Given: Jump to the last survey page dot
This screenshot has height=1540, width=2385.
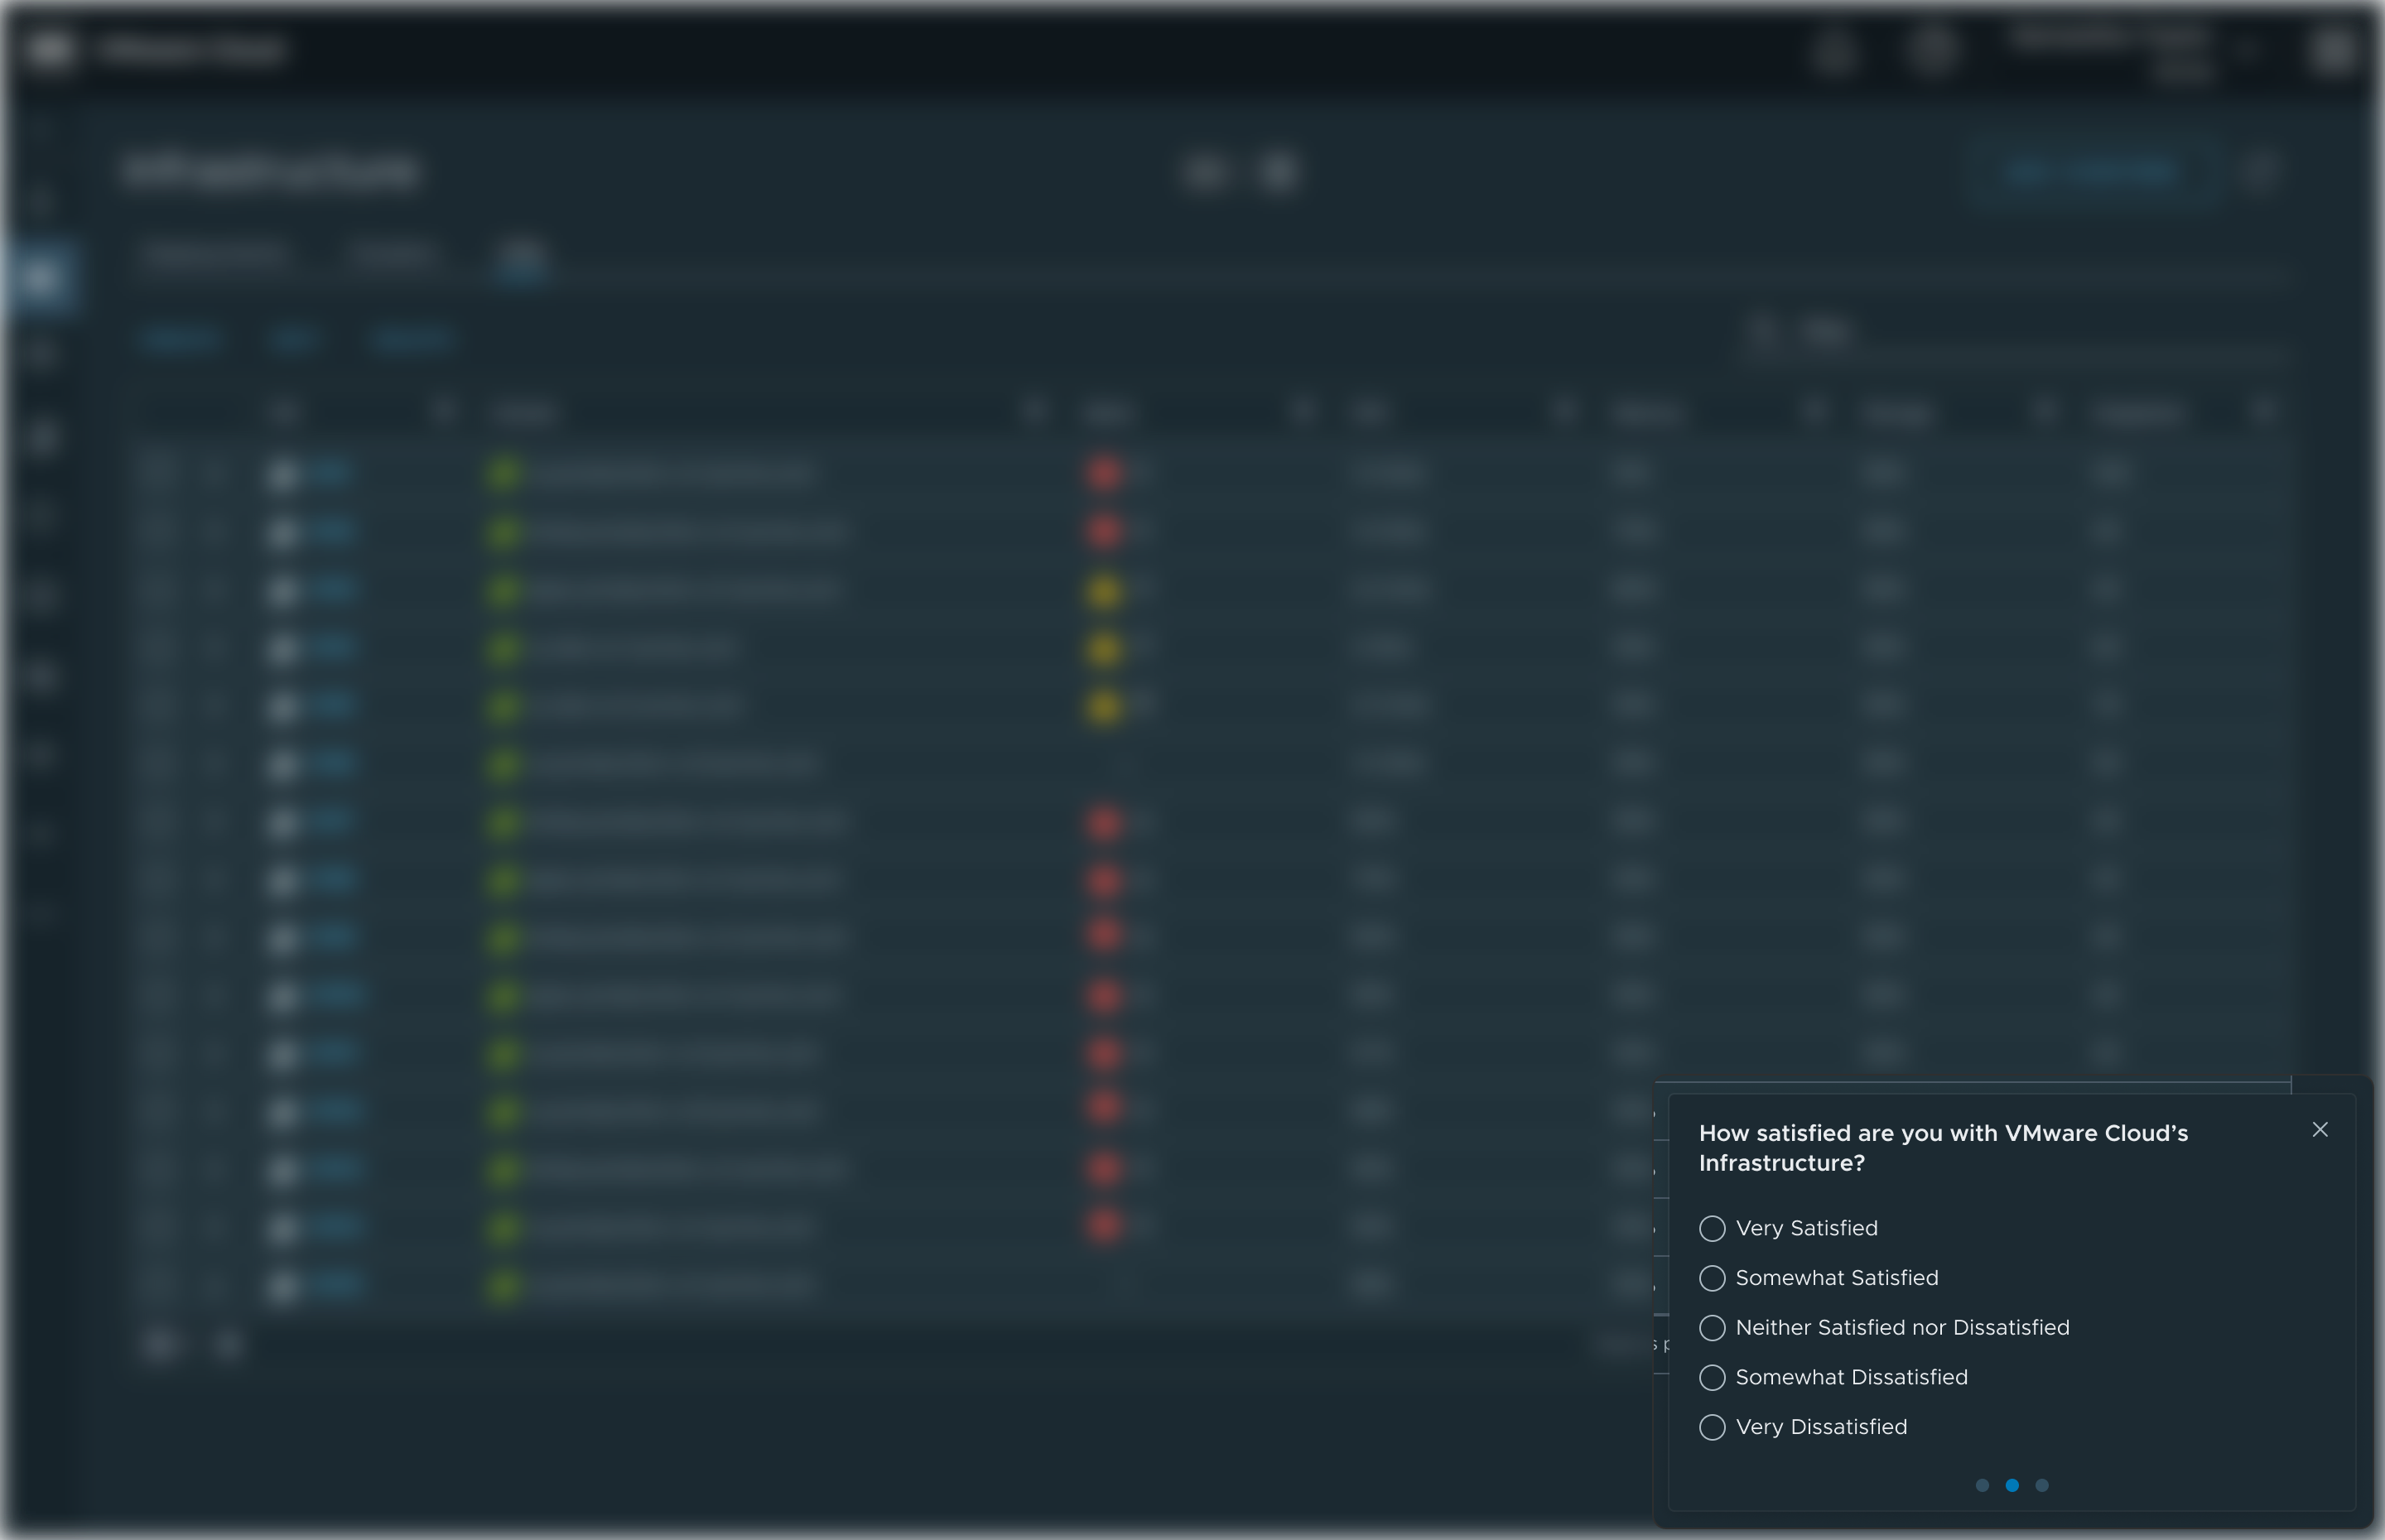Looking at the screenshot, I should (x=2042, y=1485).
